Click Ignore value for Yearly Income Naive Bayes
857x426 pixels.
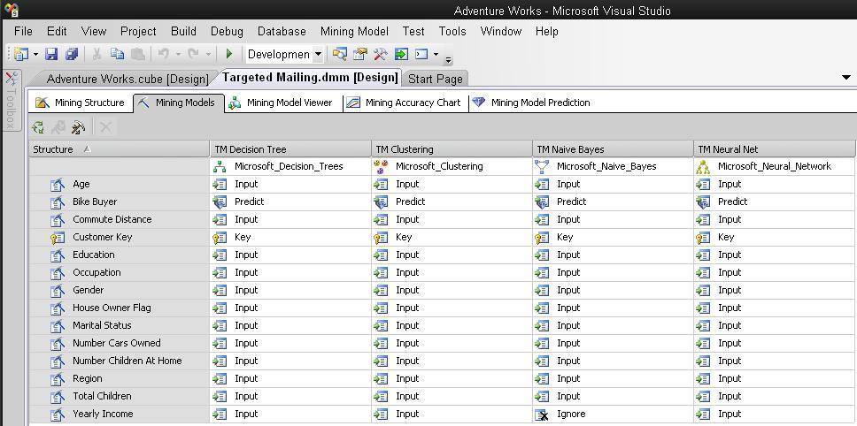(571, 414)
